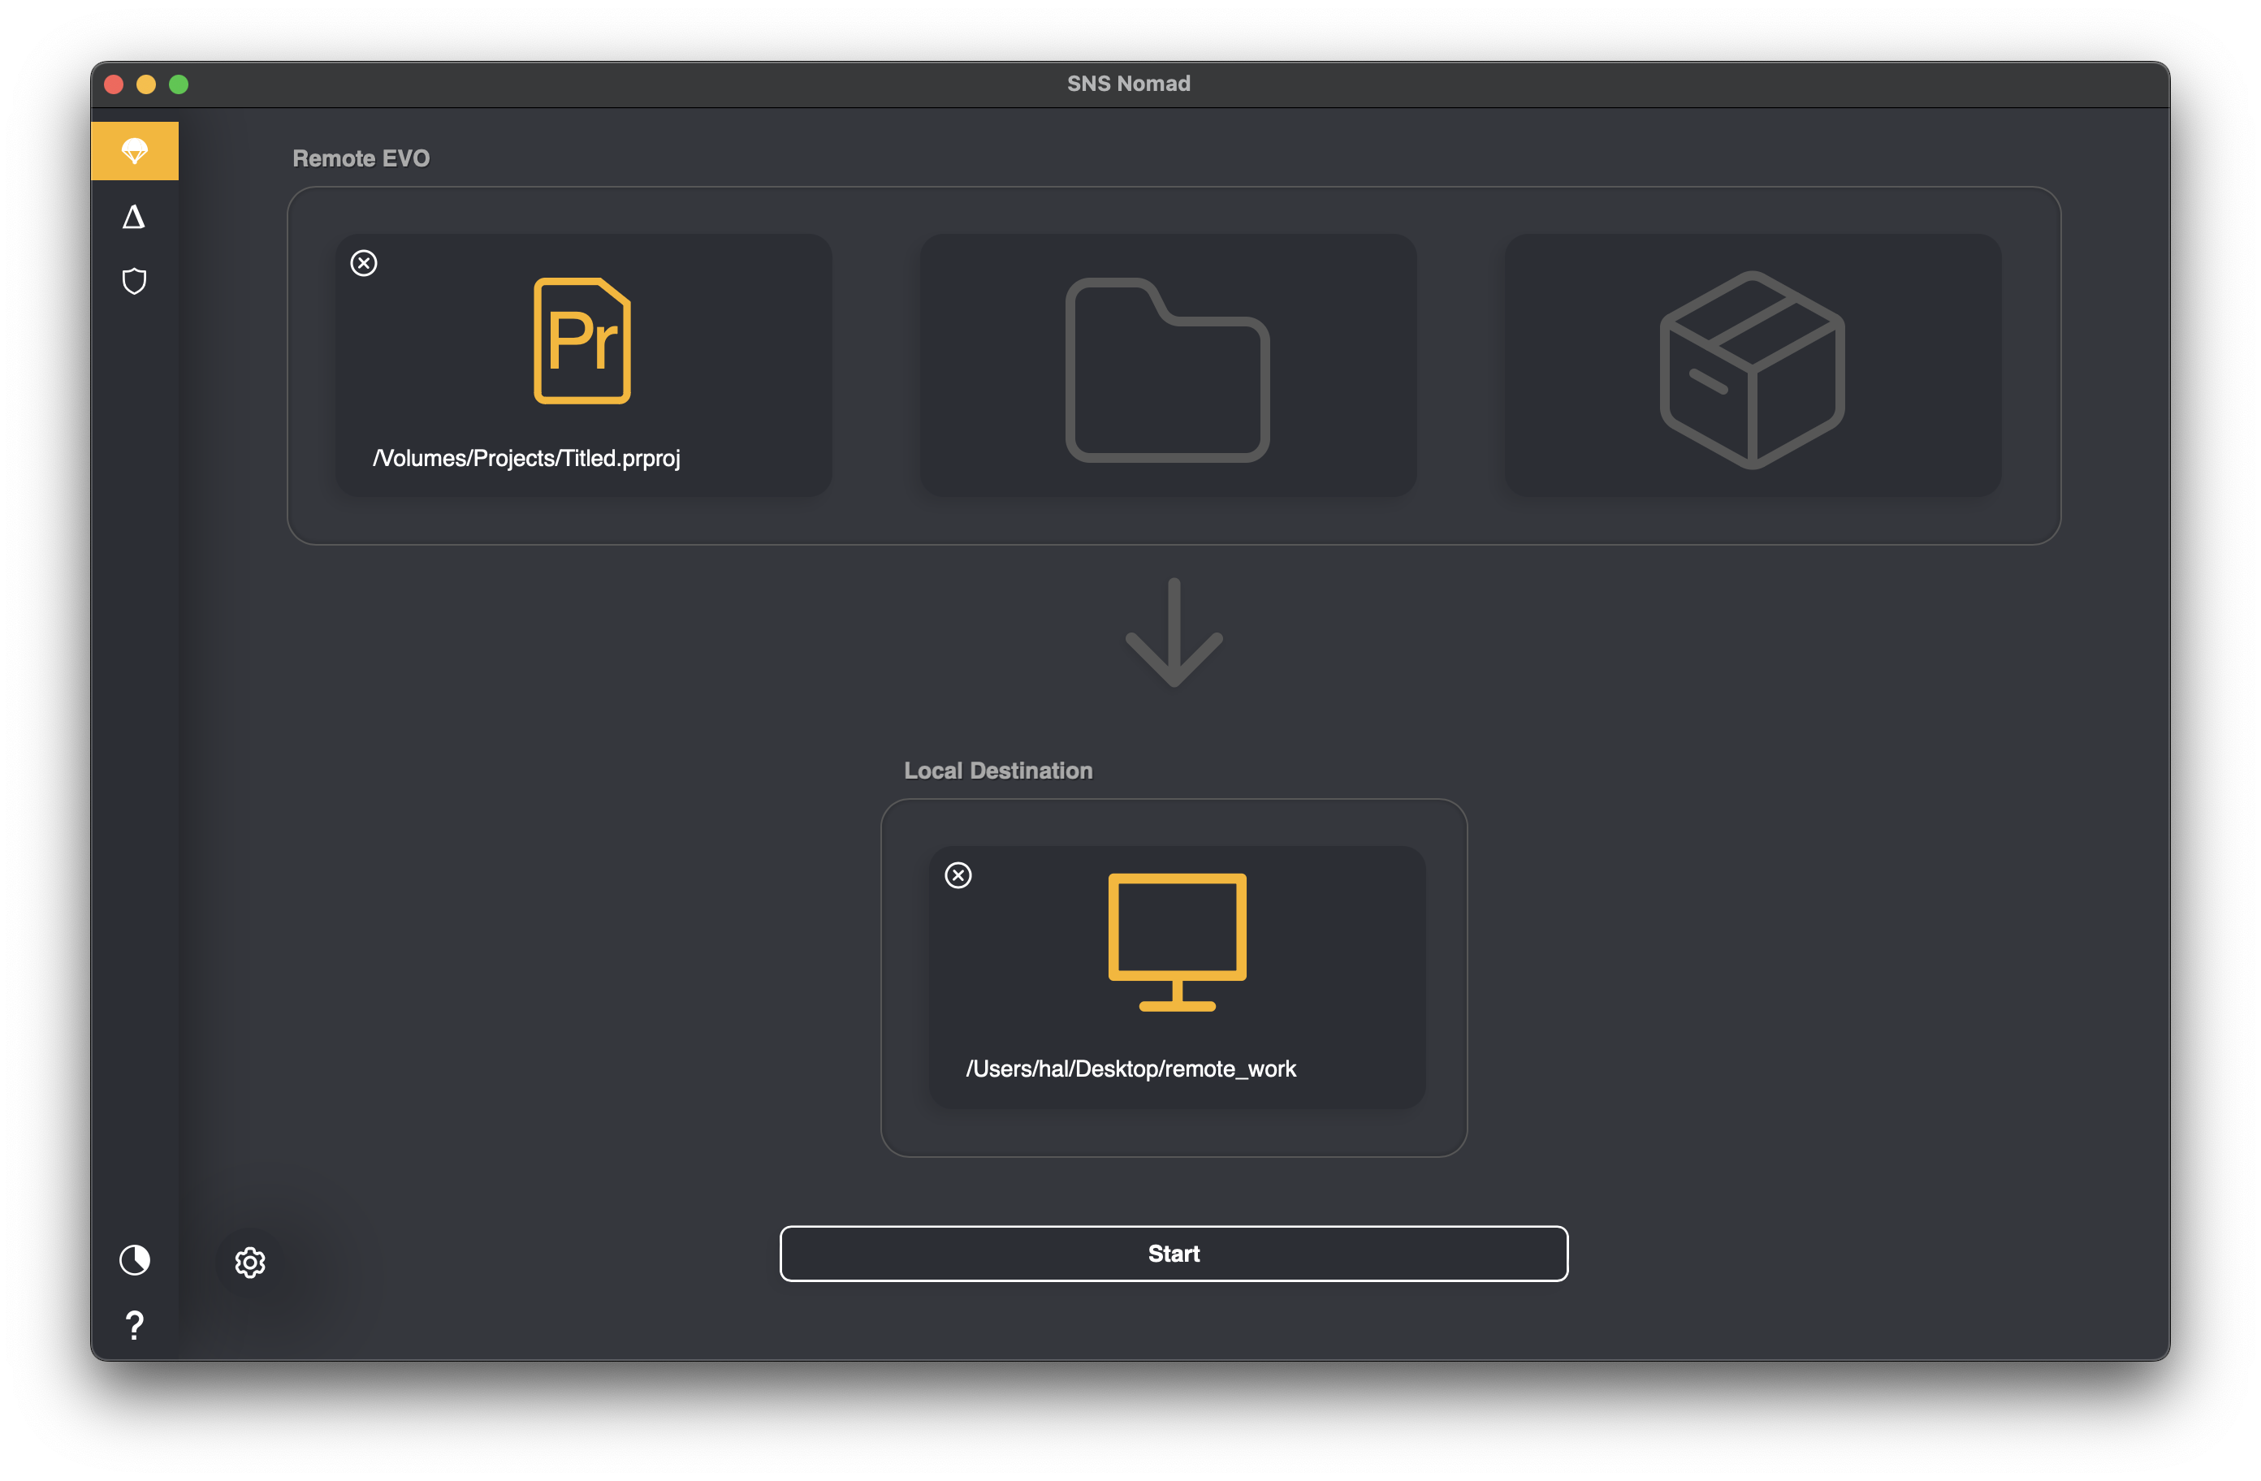Viewport: 2261px width, 1481px height.
Task: Open help with the question mark icon
Action: coord(135,1325)
